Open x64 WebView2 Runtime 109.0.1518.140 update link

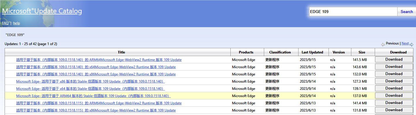click(x=96, y=67)
